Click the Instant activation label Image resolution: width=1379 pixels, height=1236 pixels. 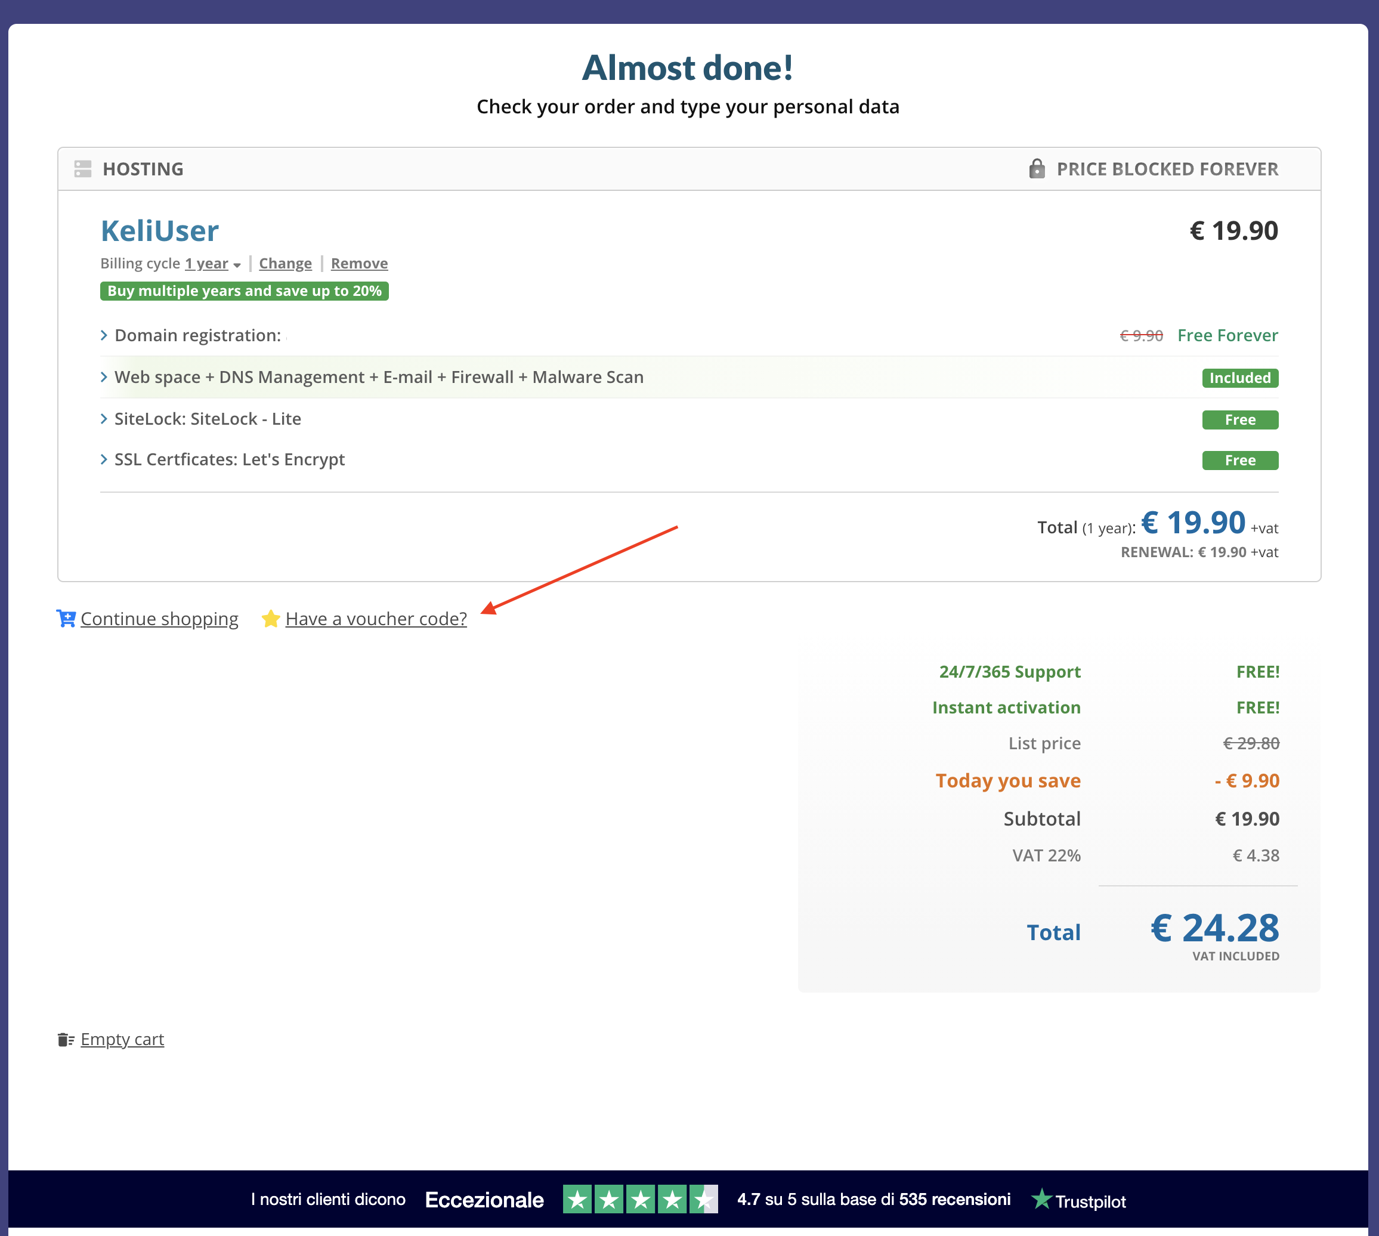1006,708
